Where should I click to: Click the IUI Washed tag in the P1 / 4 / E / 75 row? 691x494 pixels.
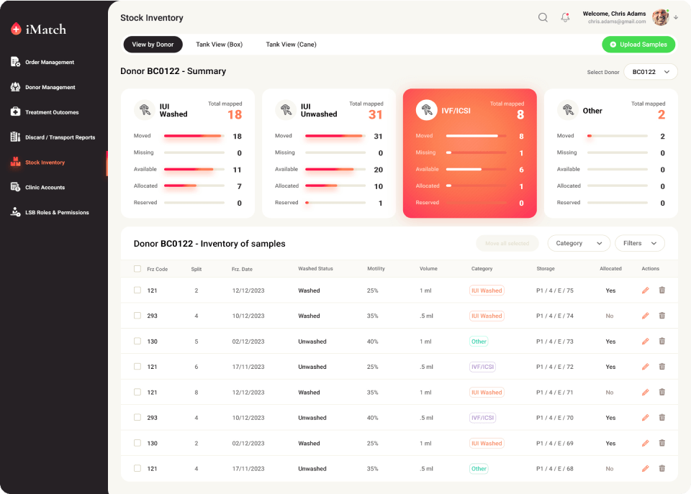point(487,291)
